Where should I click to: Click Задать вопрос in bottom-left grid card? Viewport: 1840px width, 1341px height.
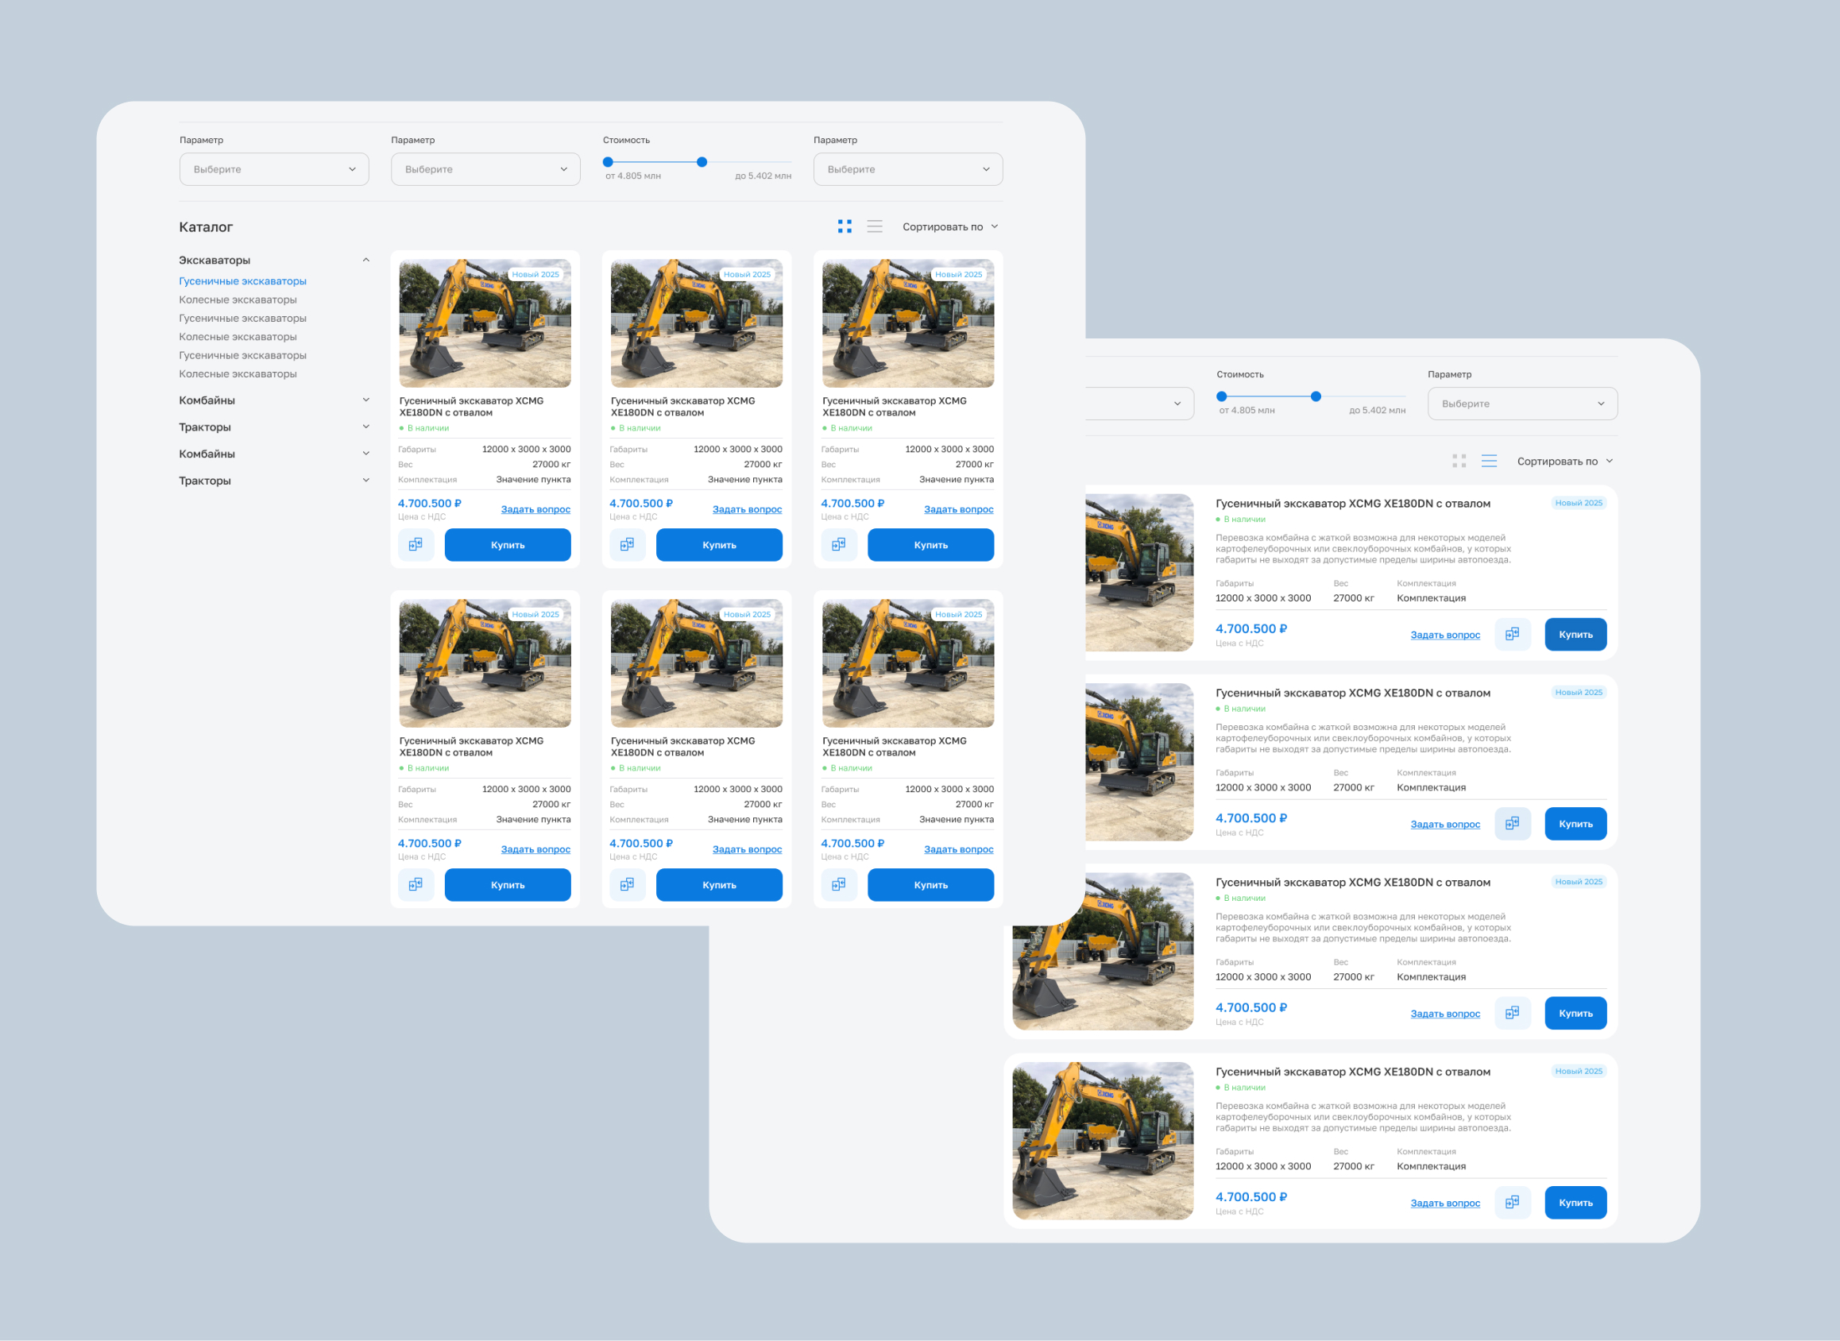[x=535, y=849]
